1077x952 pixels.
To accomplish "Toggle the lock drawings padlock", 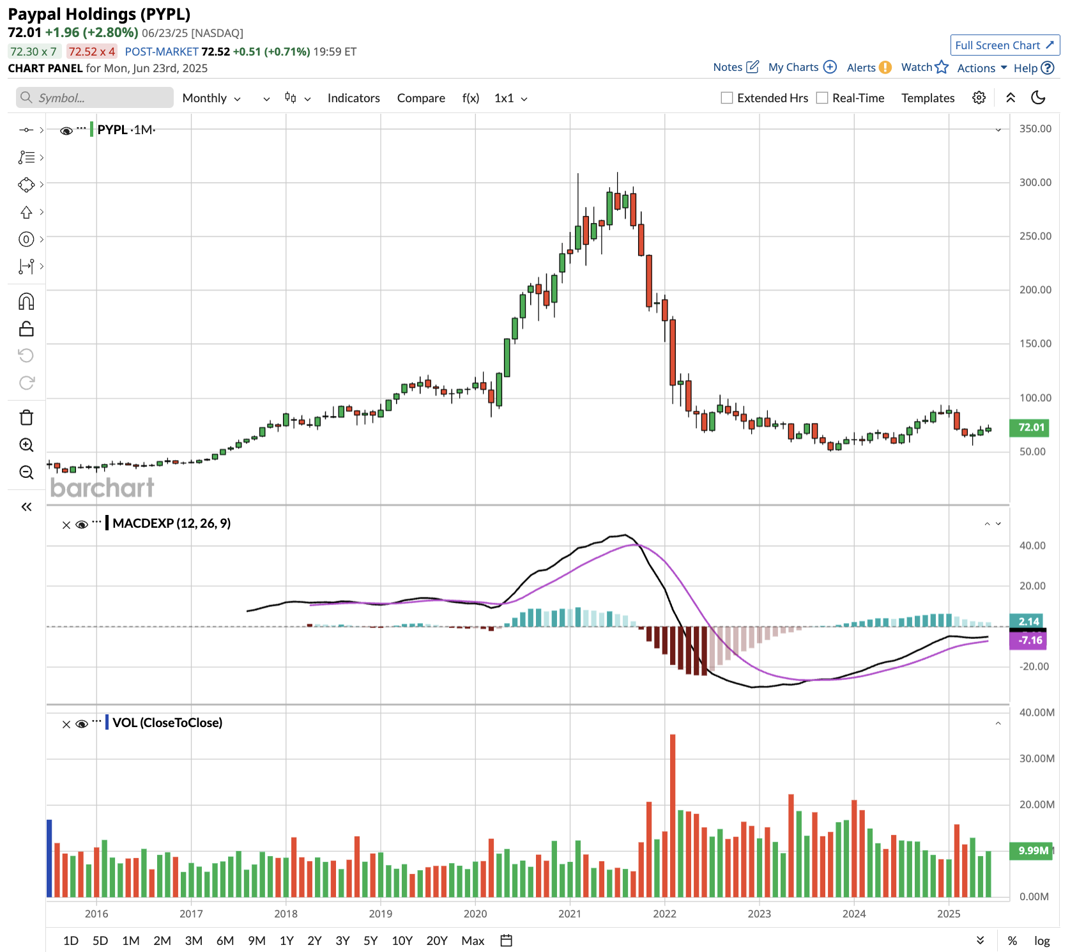I will [26, 329].
